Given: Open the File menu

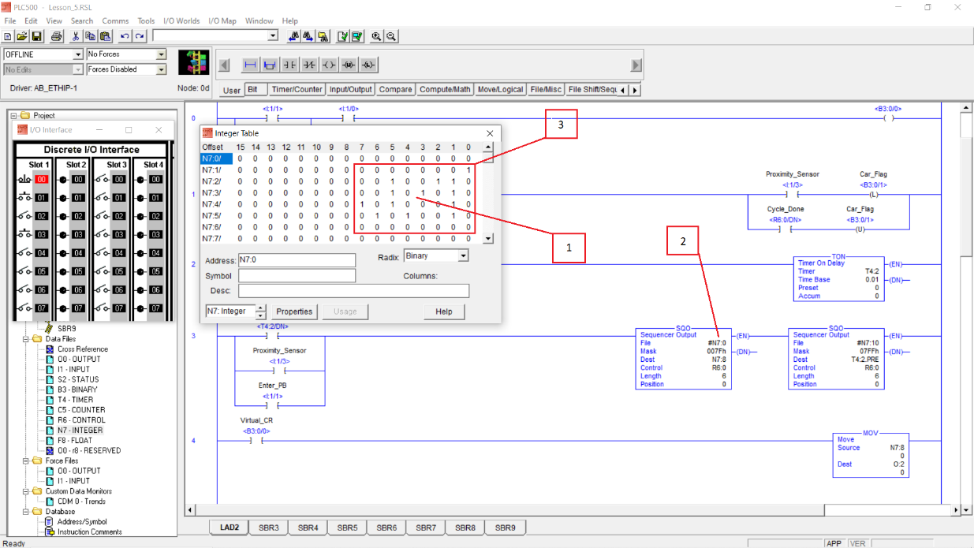Looking at the screenshot, I should tap(10, 21).
